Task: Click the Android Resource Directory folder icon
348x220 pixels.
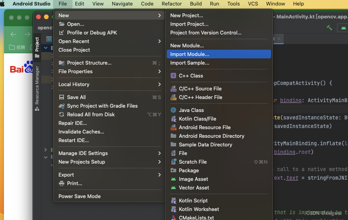Action: [x=173, y=136]
